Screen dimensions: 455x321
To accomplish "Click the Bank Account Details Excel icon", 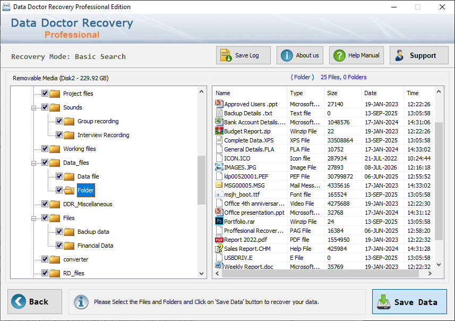I will point(219,122).
